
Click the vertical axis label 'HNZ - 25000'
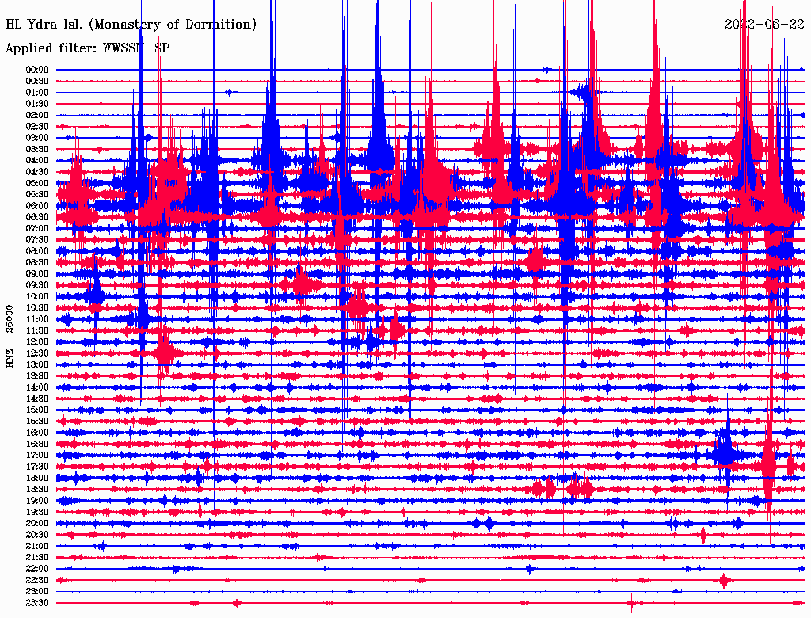click(10, 337)
